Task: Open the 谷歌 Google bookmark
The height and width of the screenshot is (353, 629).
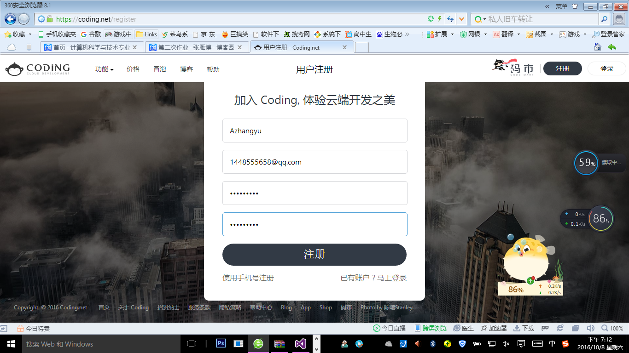Action: point(91,34)
